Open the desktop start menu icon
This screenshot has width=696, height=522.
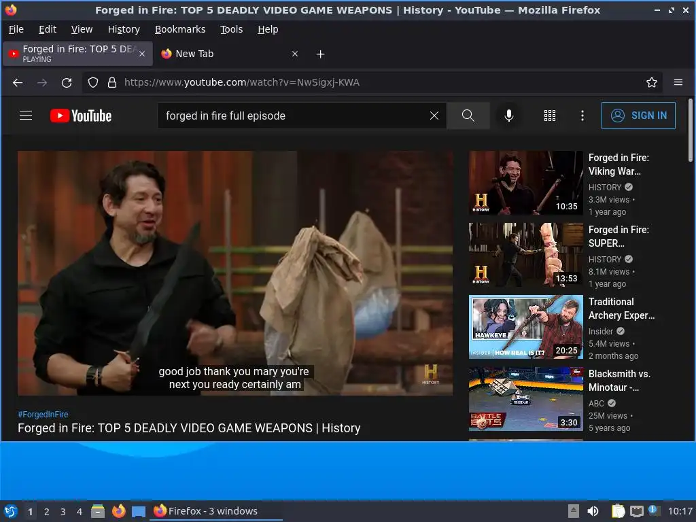pos(11,511)
